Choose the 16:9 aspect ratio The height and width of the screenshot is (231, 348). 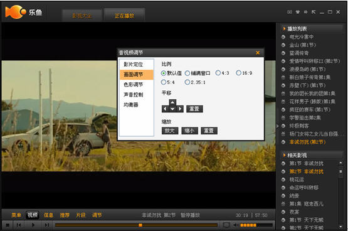click(244, 73)
